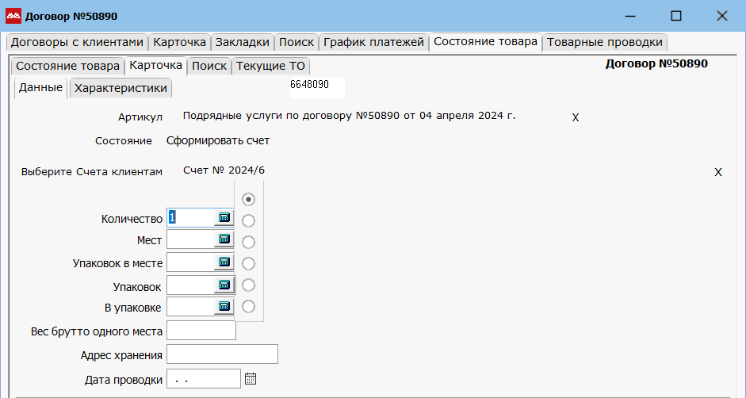Viewport: 746px width, 398px height.
Task: Focus the Вес брутто одного места field
Action: point(201,331)
